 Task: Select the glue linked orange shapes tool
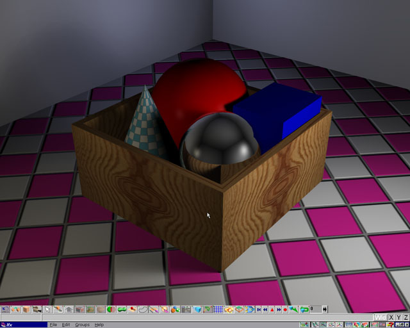[16, 309]
